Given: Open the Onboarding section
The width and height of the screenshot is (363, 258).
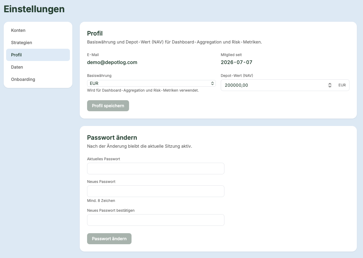Looking at the screenshot, I should pos(38,79).
